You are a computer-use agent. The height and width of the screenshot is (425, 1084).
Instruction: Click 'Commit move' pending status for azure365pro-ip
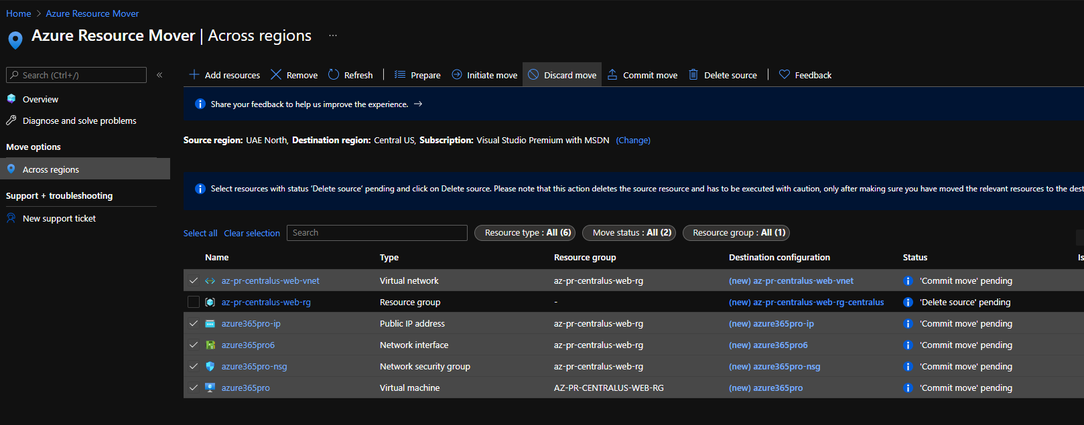click(x=966, y=324)
